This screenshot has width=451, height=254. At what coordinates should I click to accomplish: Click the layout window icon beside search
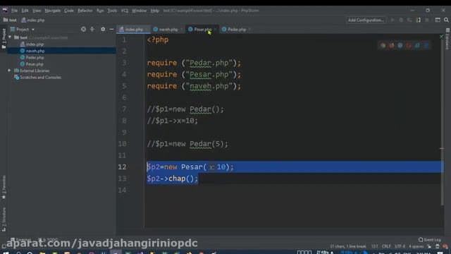[x=438, y=20]
